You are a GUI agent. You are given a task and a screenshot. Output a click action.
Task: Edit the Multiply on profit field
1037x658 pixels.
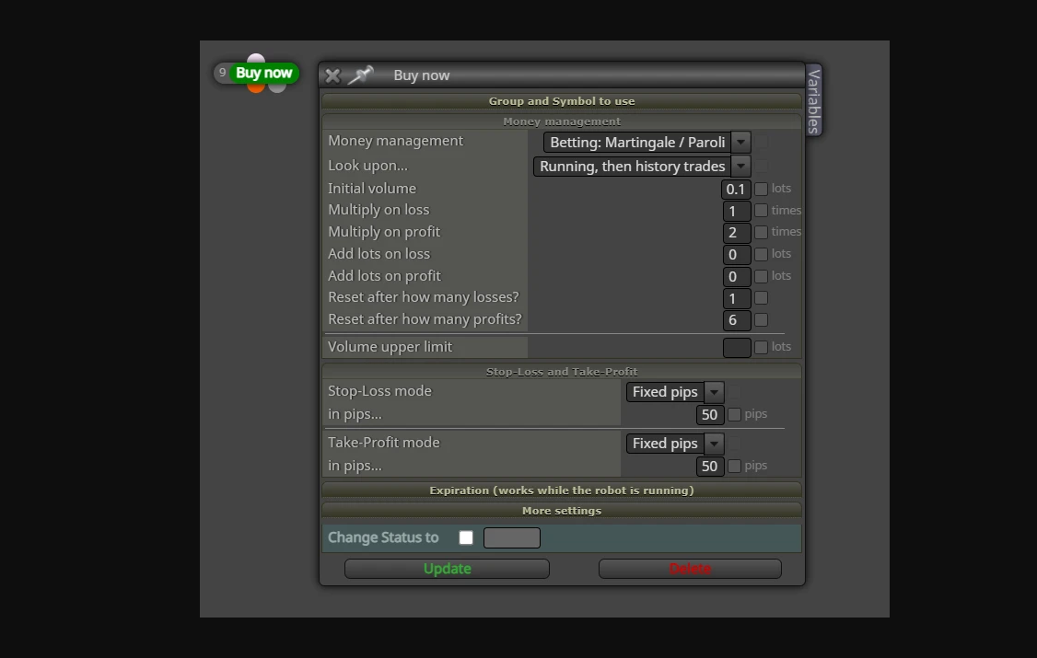[736, 233]
